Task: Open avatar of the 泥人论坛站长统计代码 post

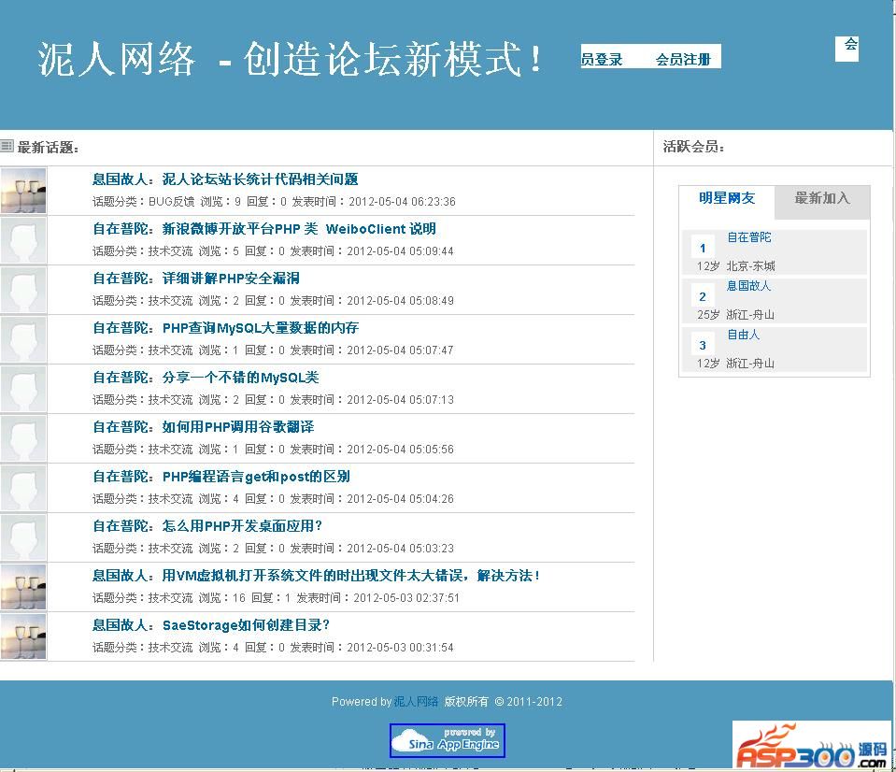Action: (23, 191)
